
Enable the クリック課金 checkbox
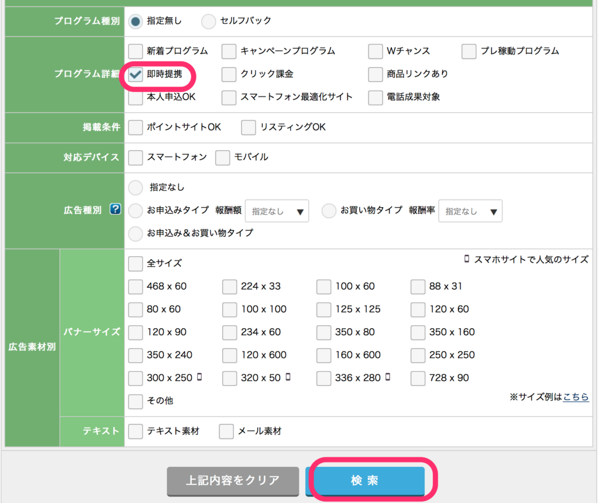point(229,74)
